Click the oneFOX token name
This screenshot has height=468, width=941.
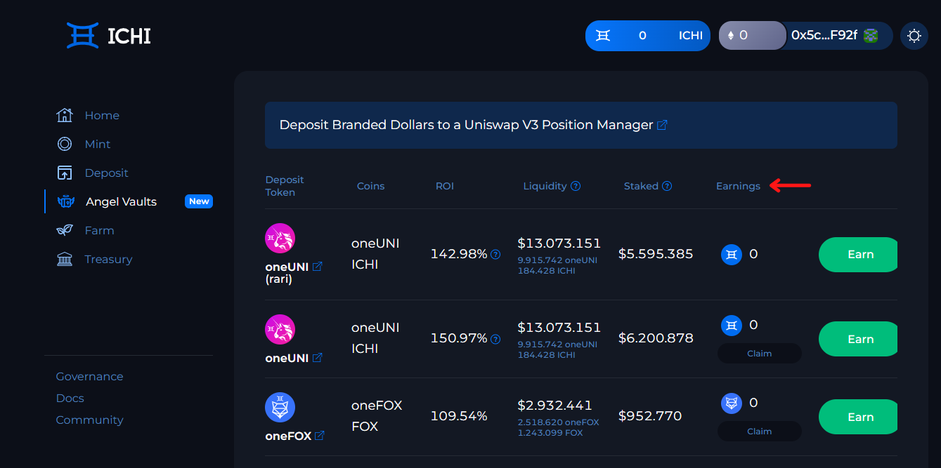288,436
